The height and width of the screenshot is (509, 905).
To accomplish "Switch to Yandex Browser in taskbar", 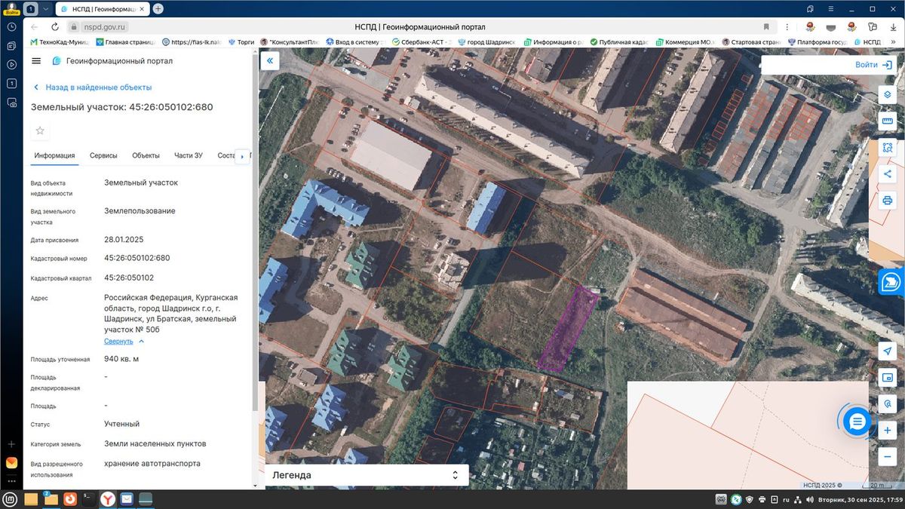I will (x=108, y=498).
